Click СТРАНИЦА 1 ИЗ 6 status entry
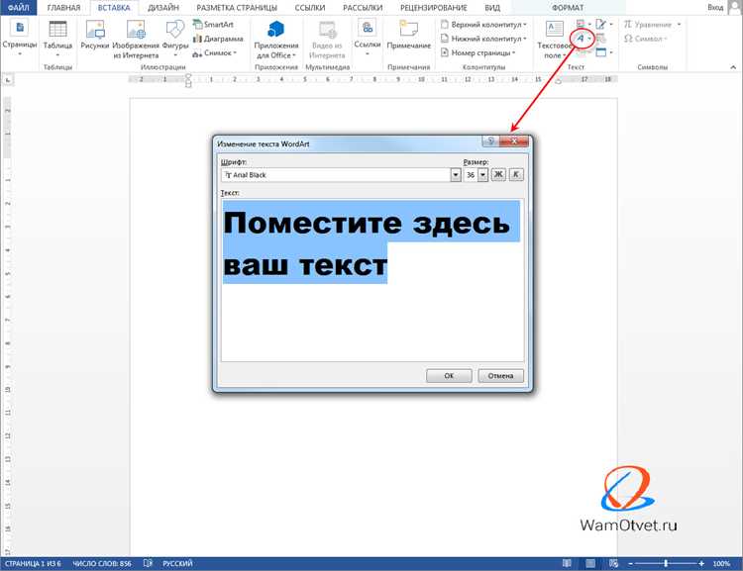Viewport: 743px width, 571px height. tap(33, 563)
